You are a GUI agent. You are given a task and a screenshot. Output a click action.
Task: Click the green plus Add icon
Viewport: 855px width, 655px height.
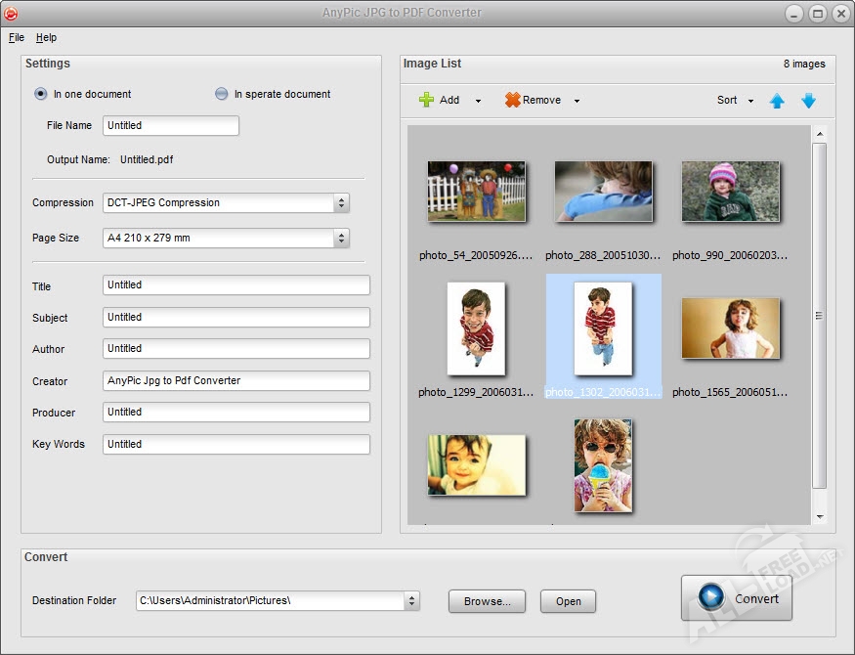tap(426, 100)
